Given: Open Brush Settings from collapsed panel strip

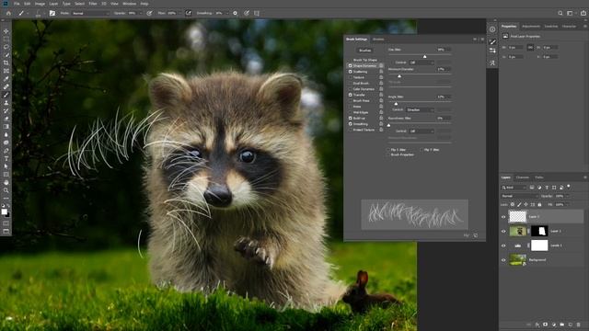Looking at the screenshot, I should tap(492, 41).
